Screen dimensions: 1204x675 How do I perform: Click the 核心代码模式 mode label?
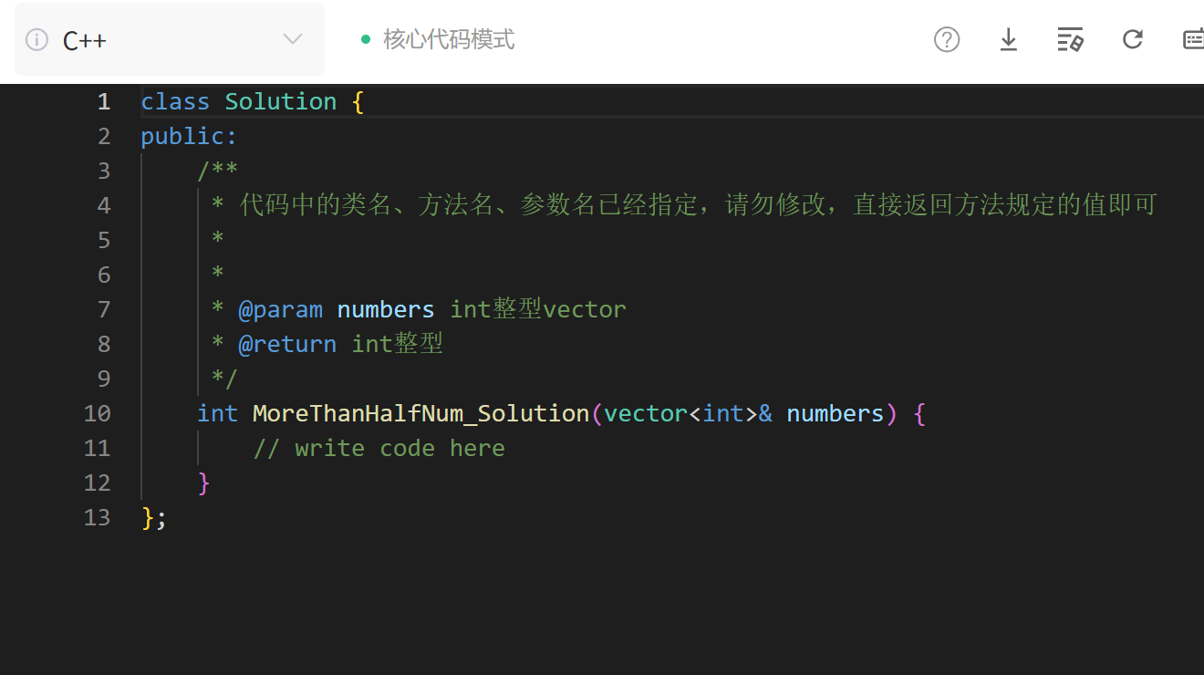tap(449, 39)
